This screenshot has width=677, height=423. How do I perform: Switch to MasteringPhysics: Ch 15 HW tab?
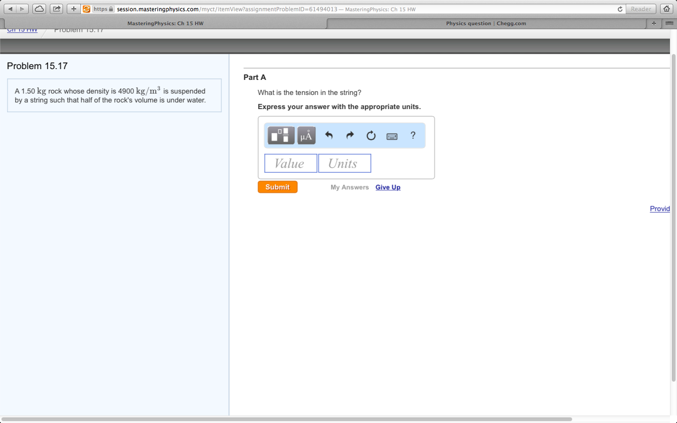coord(165,23)
